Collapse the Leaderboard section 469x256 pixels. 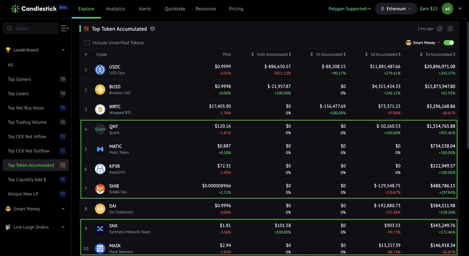click(63, 50)
